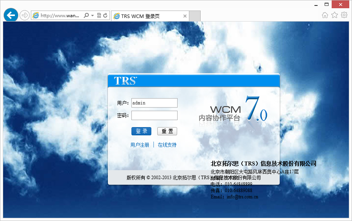Click the IE page icon in address bar
Viewport: 352px width, 221px height.
point(36,16)
